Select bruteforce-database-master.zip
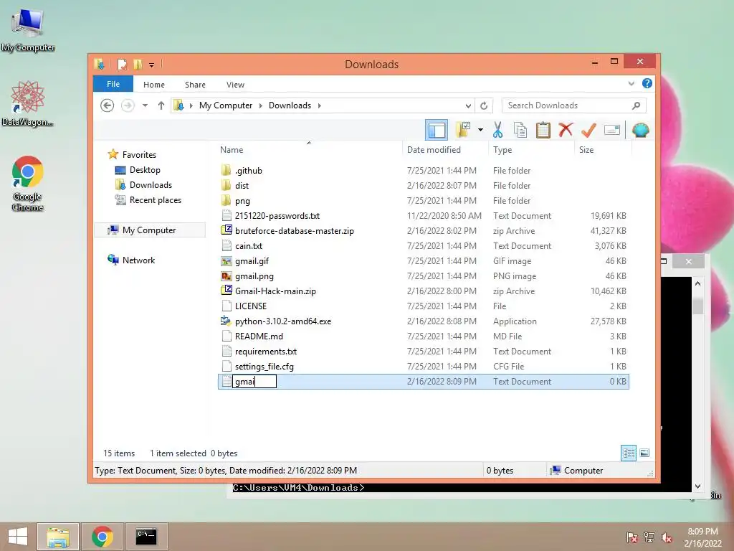Screen dimensions: 734x551 pyautogui.click(x=295, y=230)
